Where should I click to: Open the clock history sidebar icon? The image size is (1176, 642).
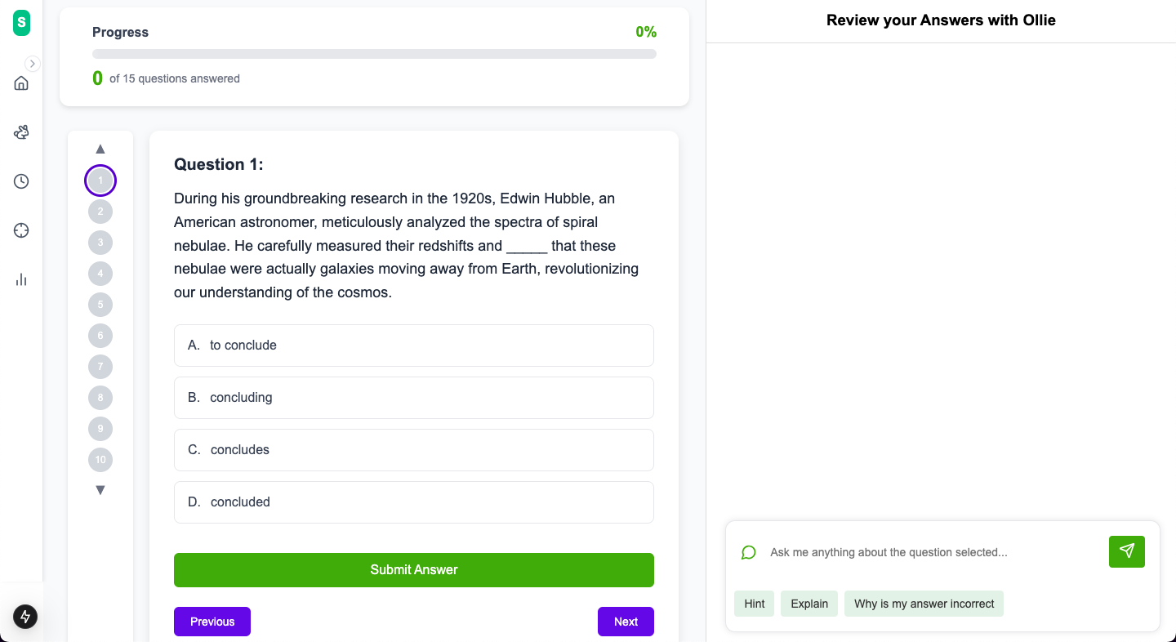21,181
